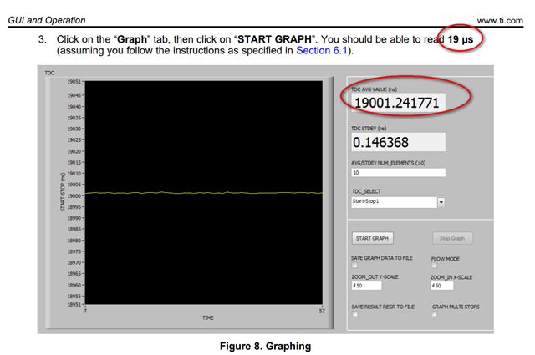Enable the GRAPH MULTI STOPS checkbox
This screenshot has height=355, width=535.
[434, 314]
